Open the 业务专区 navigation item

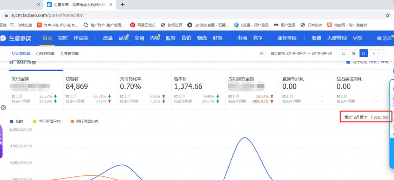pos(287,38)
